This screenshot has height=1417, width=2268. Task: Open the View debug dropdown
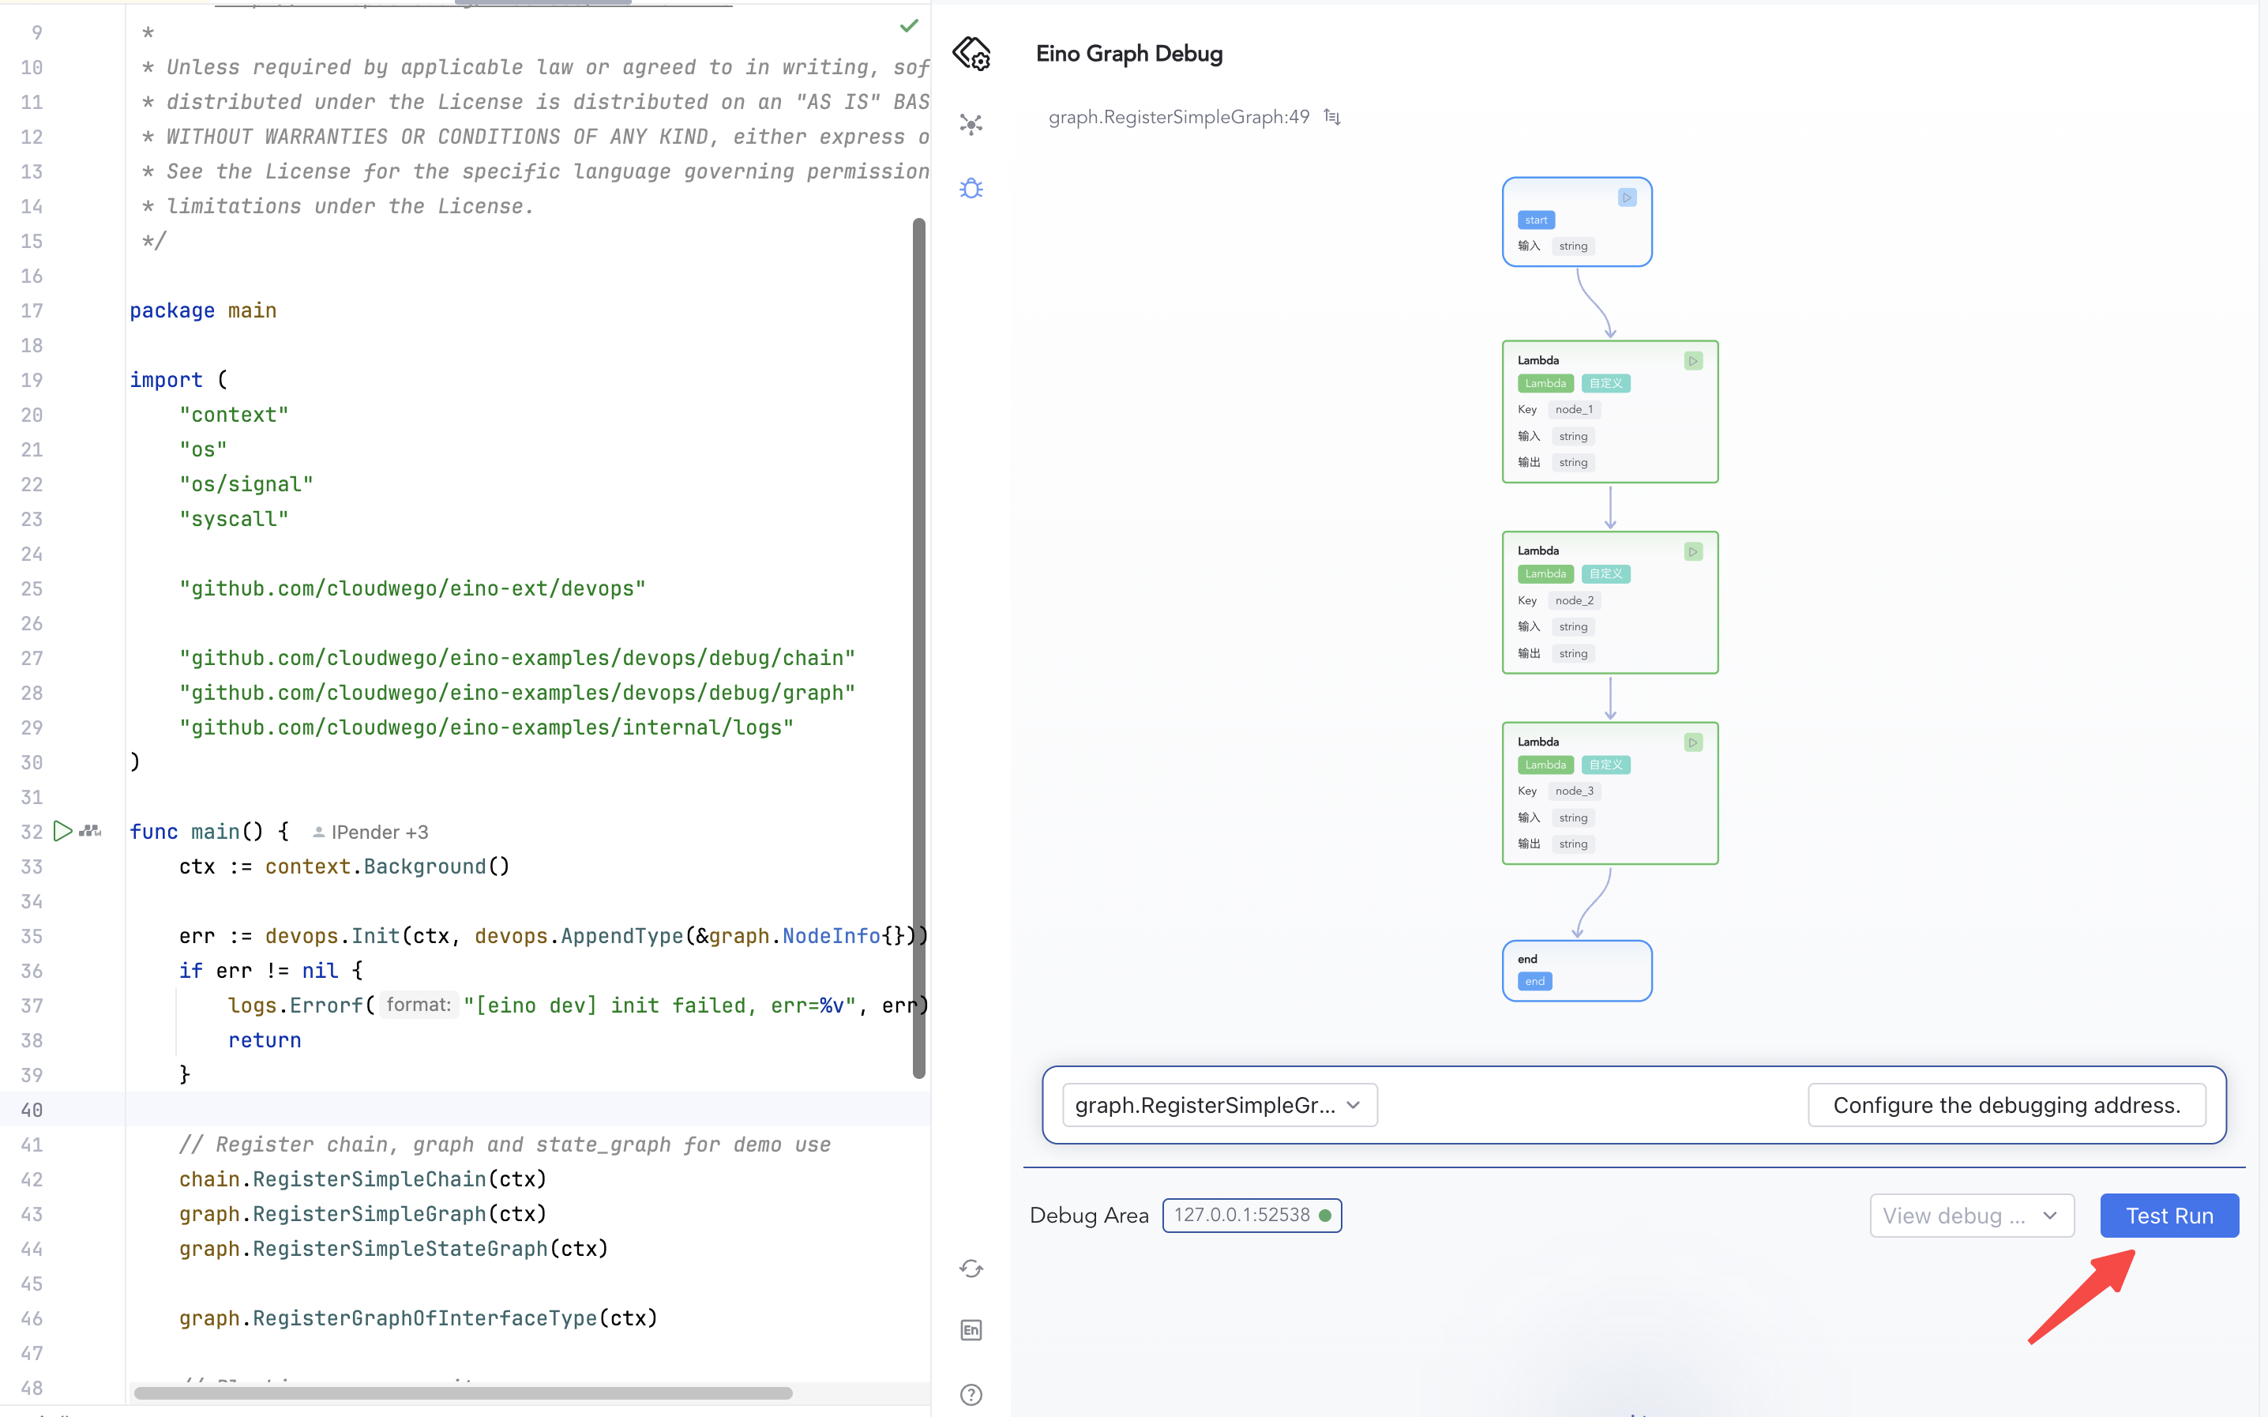[1970, 1216]
